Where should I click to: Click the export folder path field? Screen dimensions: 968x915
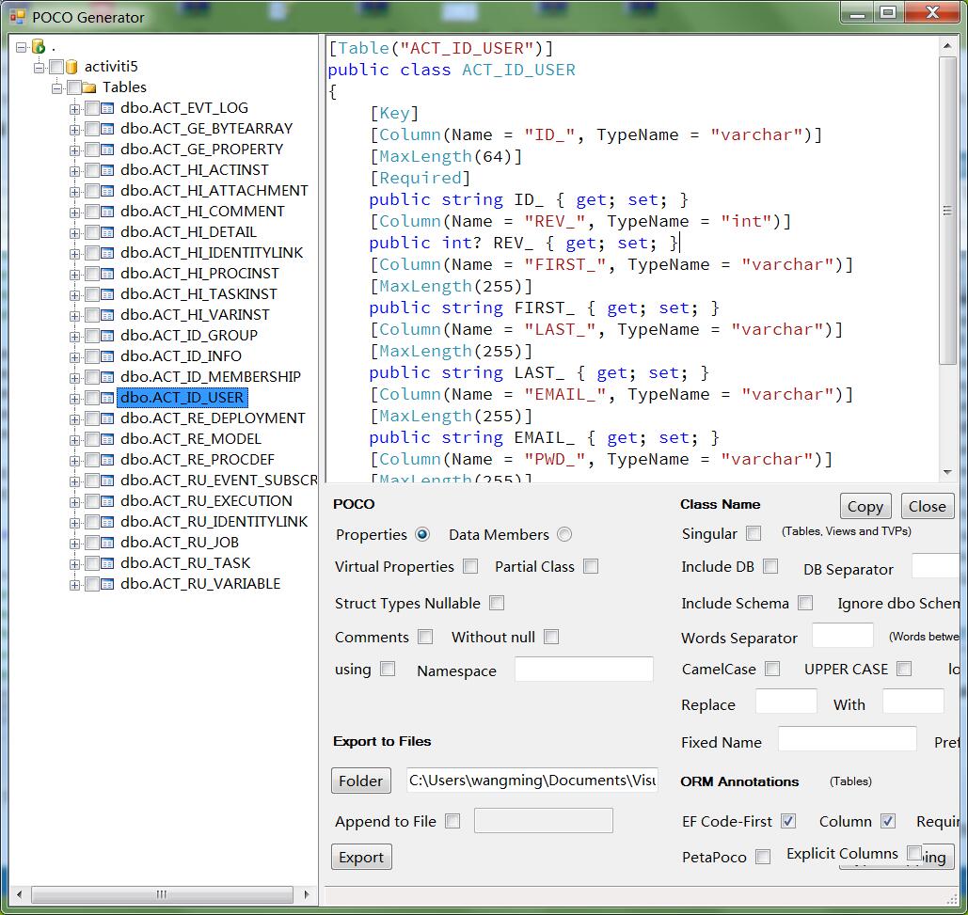(532, 781)
